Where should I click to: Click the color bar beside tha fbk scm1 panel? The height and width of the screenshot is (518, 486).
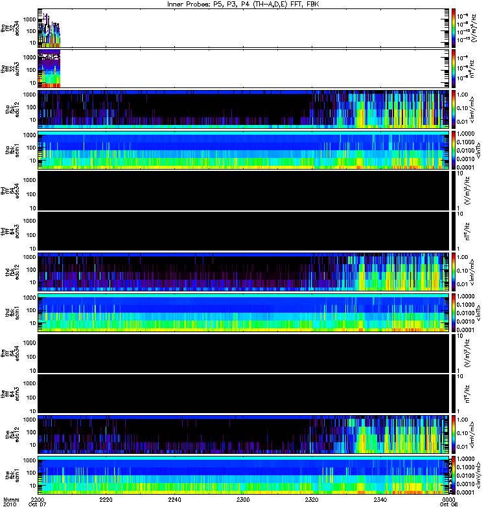pyautogui.click(x=454, y=150)
